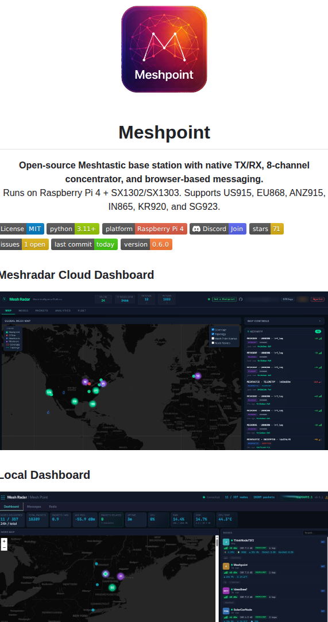328x622 pixels.
Task: Click the Mesh Radar logo in cloud dashboard
Action: coord(16,300)
